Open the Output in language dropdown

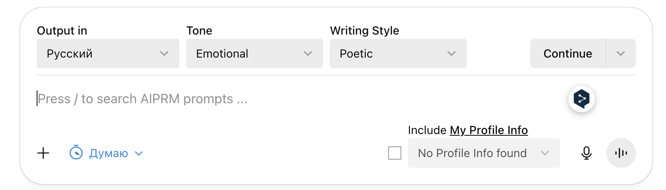pyautogui.click(x=108, y=53)
